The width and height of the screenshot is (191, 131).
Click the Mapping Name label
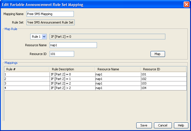point(13,14)
